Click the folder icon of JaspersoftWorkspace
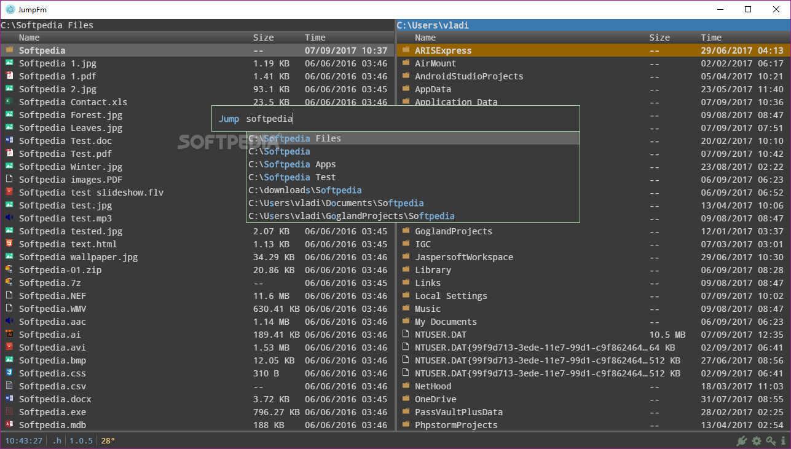Screen dimensions: 791x449 point(406,256)
